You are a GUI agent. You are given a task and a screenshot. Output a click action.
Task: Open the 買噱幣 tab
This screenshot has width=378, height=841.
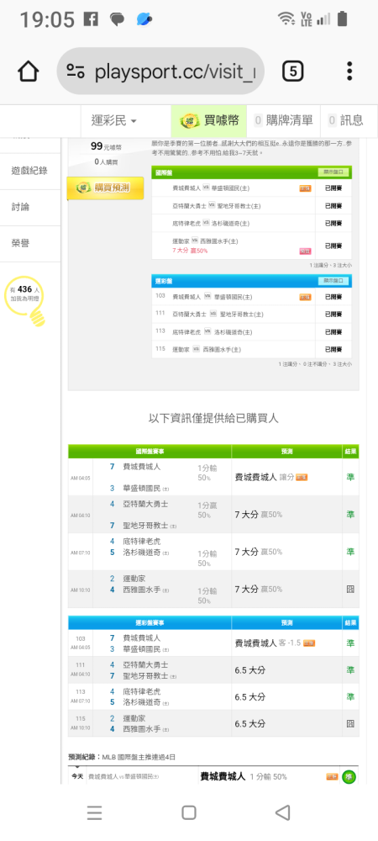click(209, 120)
